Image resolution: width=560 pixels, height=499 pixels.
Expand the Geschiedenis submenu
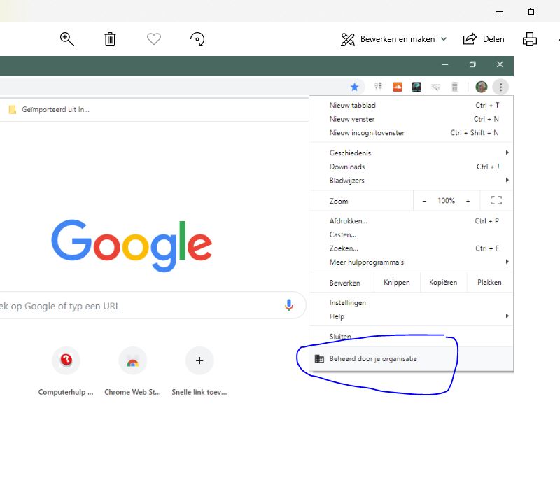coord(411,153)
